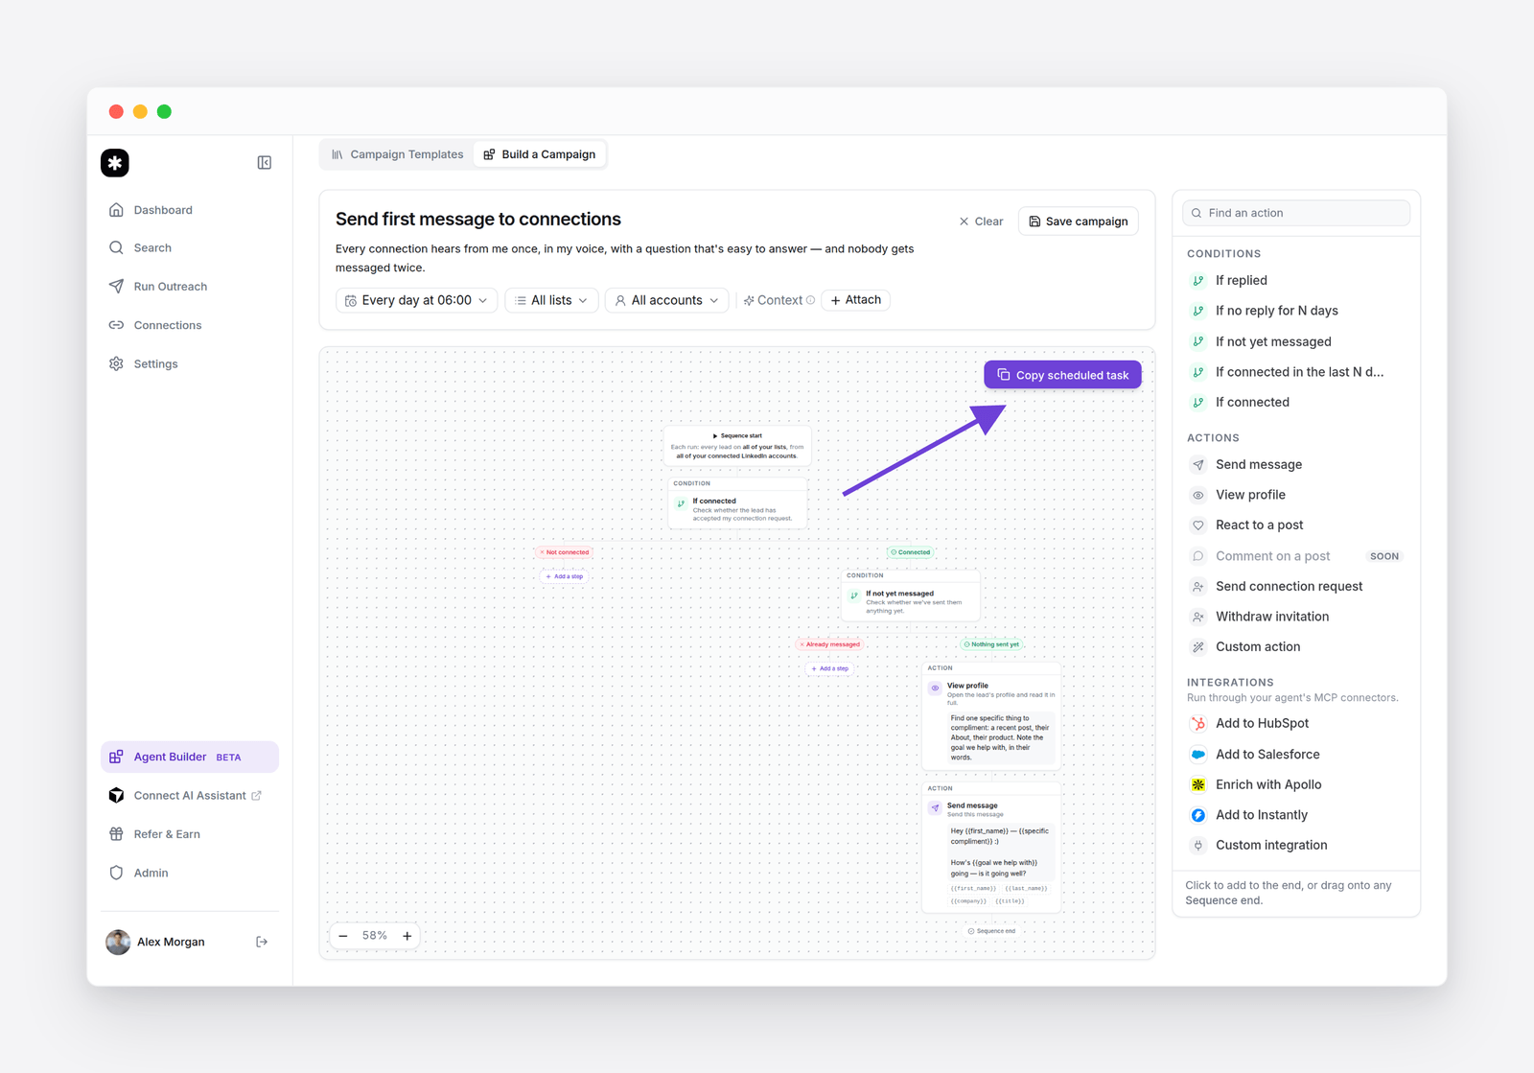Screen dimensions: 1534x1073
Task: Add a step under Not connected branch
Action: pos(565,576)
